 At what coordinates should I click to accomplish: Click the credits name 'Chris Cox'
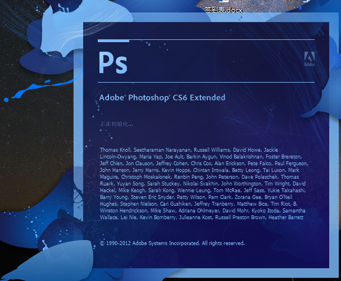(201, 164)
